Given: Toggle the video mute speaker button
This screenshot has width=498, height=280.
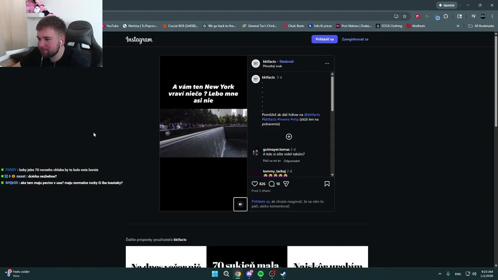Looking at the screenshot, I should (x=240, y=204).
